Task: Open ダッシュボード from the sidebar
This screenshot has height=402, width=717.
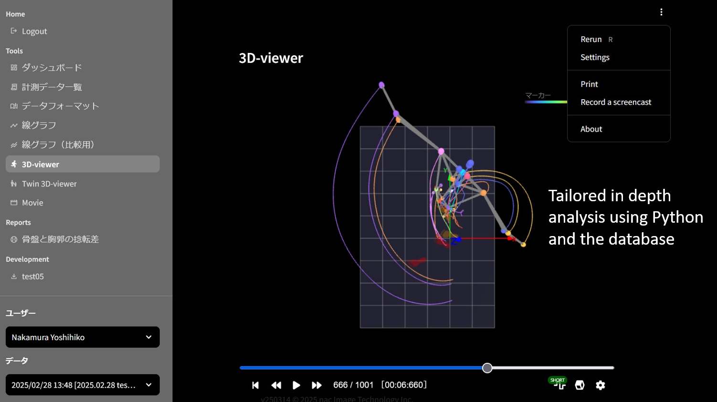Action: tap(52, 68)
